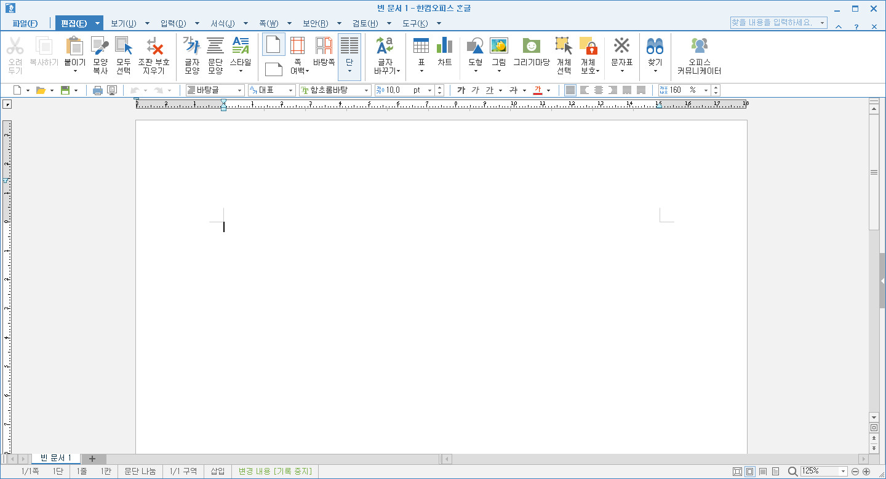
Task: Expand the Table (표) dropdown
Action: tap(421, 71)
